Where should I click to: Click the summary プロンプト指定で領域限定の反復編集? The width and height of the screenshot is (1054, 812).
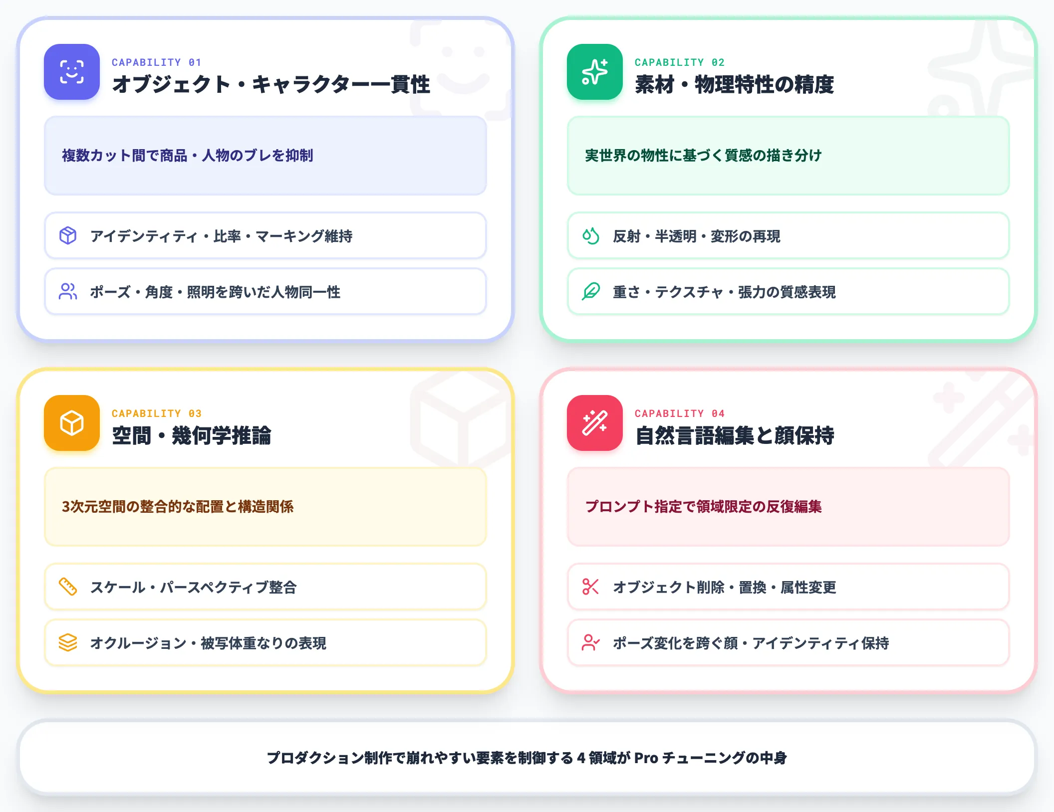pos(703,507)
